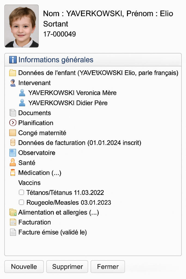
Task: Click the Intervenant person icon
Action: pos(13,83)
